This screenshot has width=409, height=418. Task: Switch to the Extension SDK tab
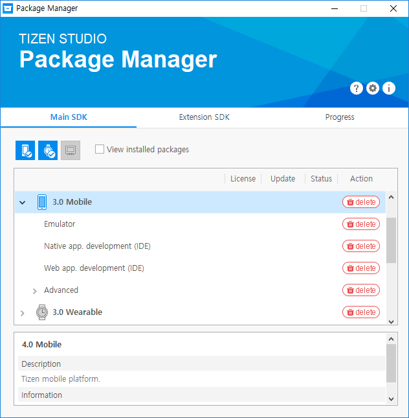coord(204,117)
